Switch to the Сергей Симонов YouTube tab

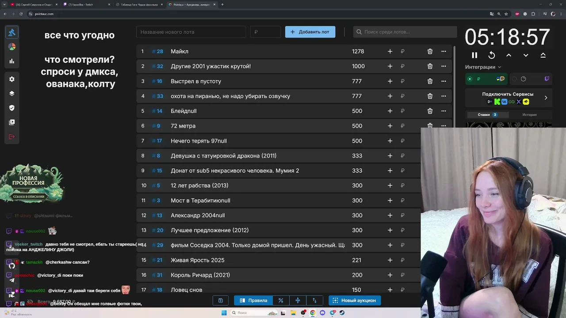[x=34, y=4]
